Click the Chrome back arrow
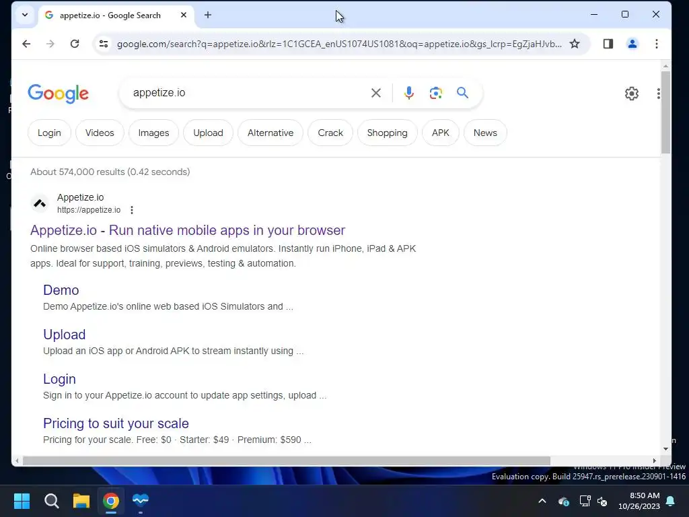Screen dimensions: 689x517 (26, 44)
